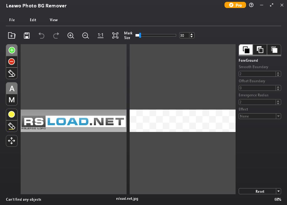Switch to Auto mode (A)

tap(12, 88)
